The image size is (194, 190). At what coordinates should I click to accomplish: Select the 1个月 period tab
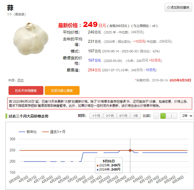click(x=96, y=116)
